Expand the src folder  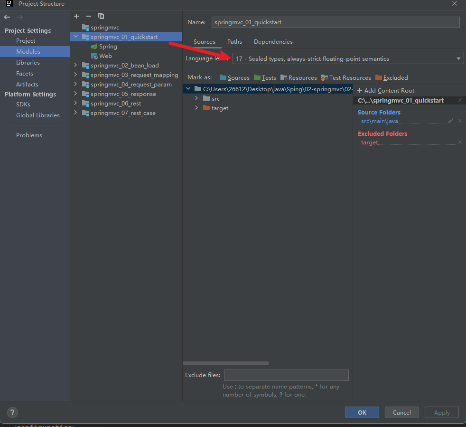[x=196, y=98]
